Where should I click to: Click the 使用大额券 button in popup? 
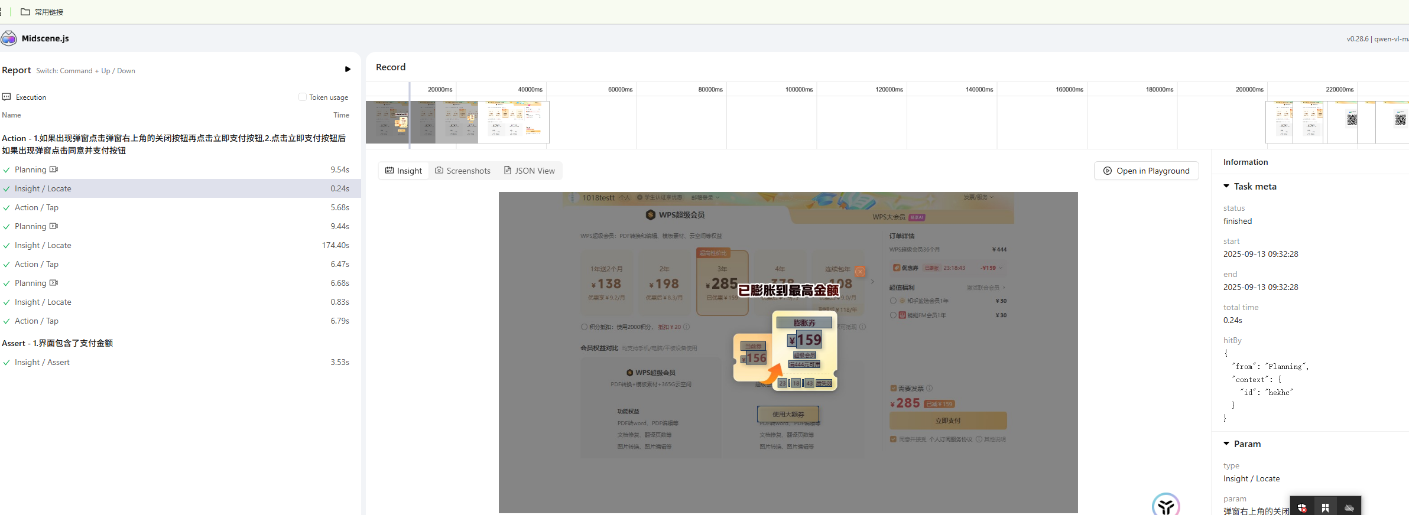tap(788, 414)
